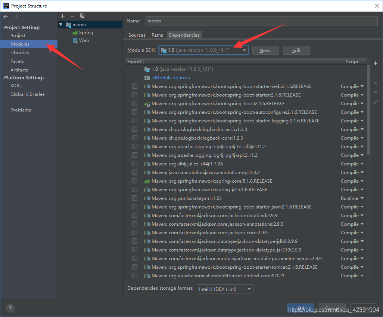
Task: Move dependency down arrow icon
Action: [x=376, y=92]
